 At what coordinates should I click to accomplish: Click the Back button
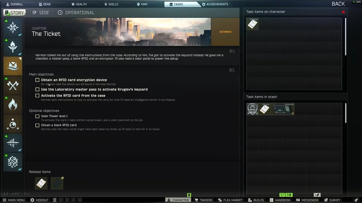(338, 4)
